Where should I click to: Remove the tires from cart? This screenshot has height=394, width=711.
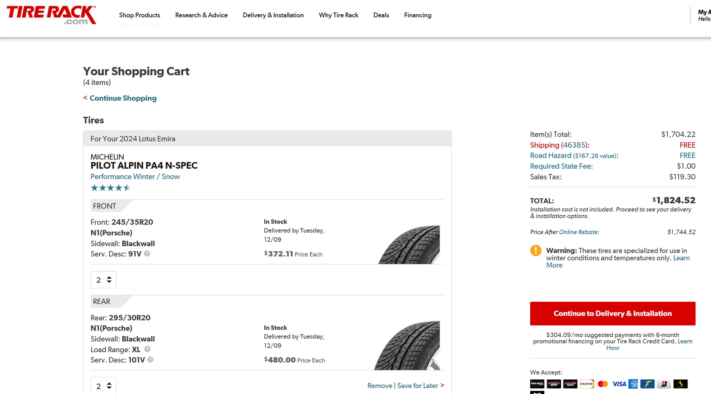379,386
